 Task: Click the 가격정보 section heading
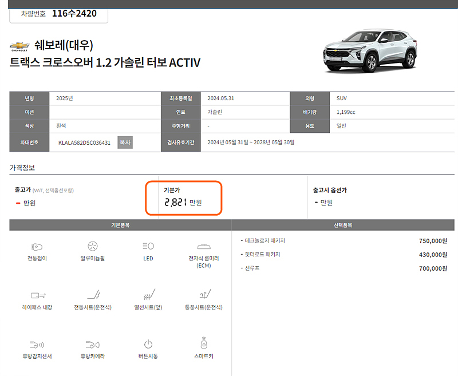click(22, 168)
